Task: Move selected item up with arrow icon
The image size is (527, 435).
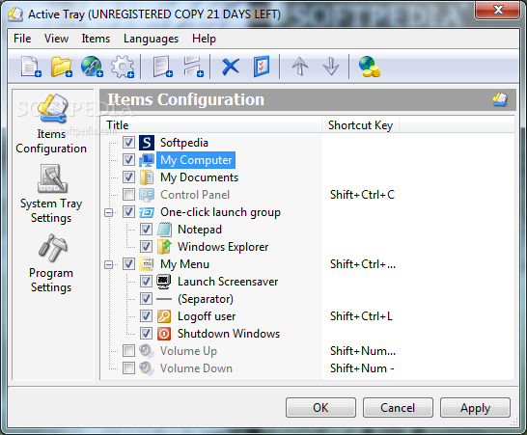Action: point(300,67)
